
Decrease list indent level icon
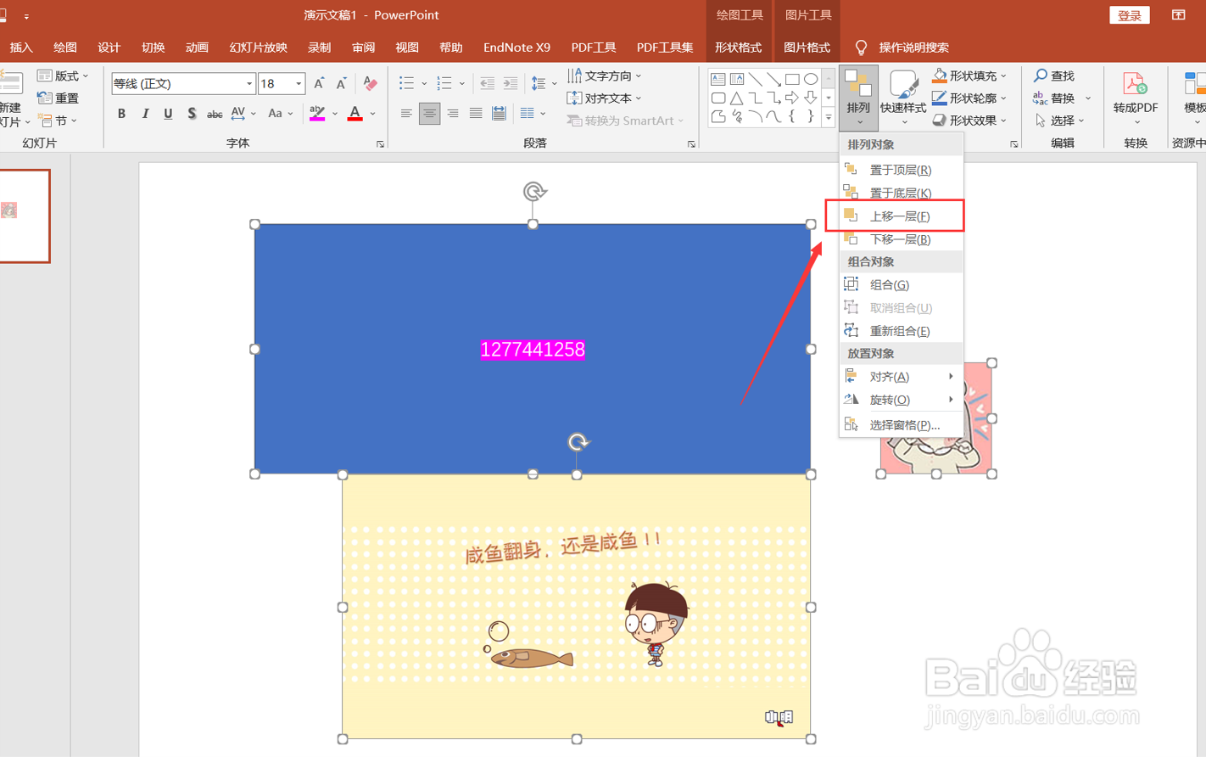pos(487,83)
